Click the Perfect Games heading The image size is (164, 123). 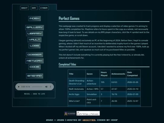tap(69, 19)
